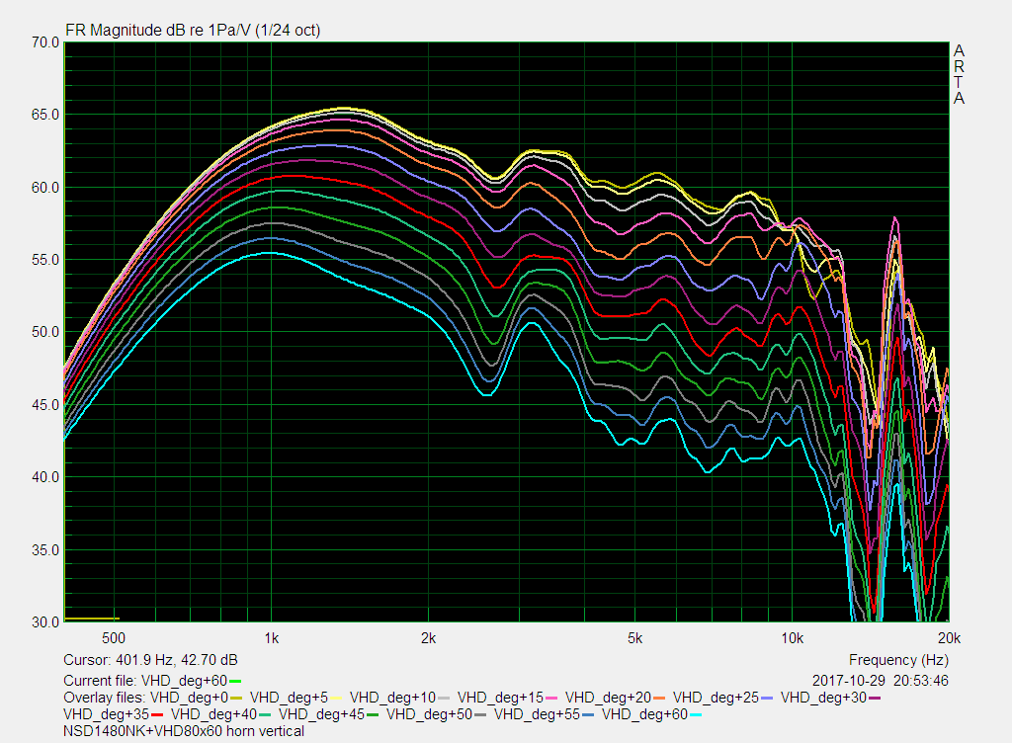Click the VHD_deg+50 gray legend swatch

tap(480, 715)
